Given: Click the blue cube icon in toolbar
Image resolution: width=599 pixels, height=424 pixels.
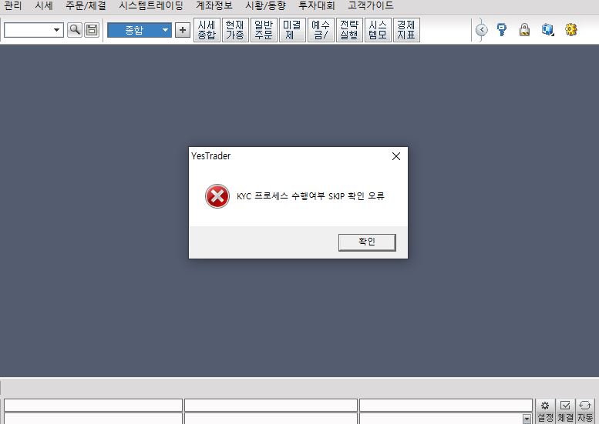Looking at the screenshot, I should tap(547, 30).
